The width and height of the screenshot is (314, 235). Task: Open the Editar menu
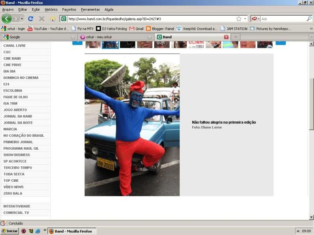[23, 9]
